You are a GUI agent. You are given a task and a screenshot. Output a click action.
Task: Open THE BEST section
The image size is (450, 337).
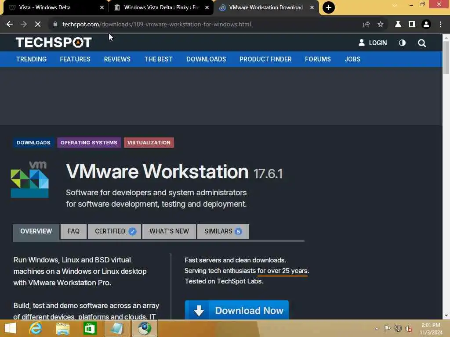pos(158,59)
